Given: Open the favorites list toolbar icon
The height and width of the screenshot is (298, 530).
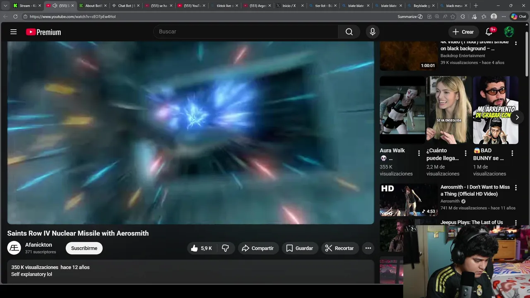Looking at the screenshot, I should tap(484, 17).
